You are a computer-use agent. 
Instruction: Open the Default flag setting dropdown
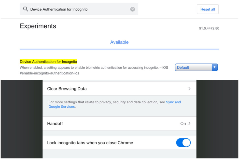click(196, 67)
